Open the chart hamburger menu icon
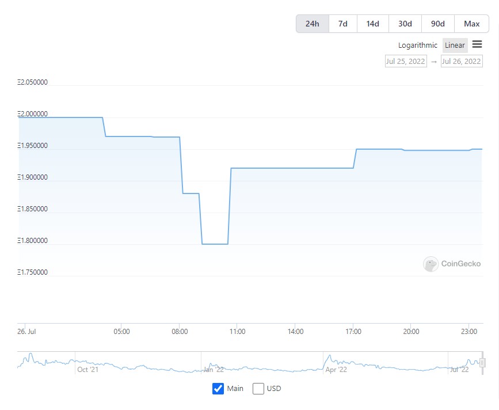Image resolution: width=499 pixels, height=410 pixels. pos(477,44)
